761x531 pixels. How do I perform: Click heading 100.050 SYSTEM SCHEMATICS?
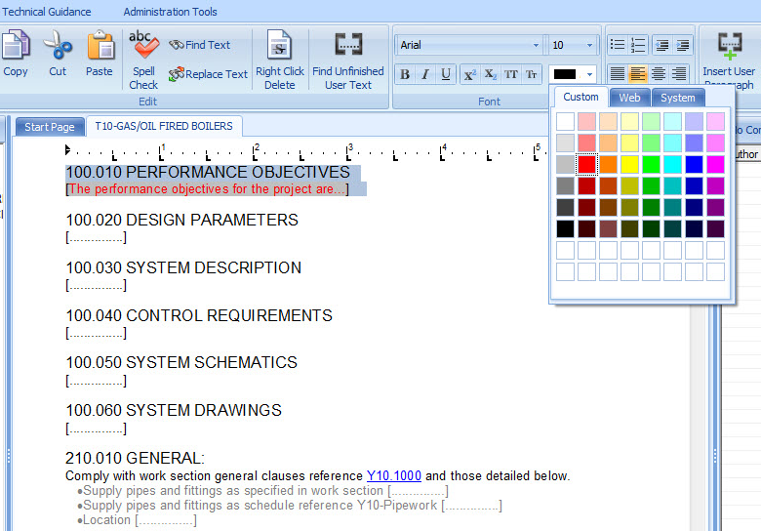tap(181, 362)
